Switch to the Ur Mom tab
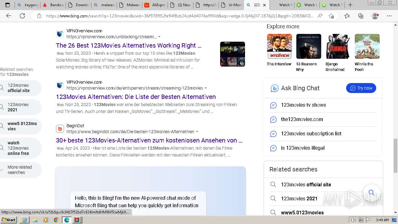Screen dimensions: 398x224 pos(231,5)
